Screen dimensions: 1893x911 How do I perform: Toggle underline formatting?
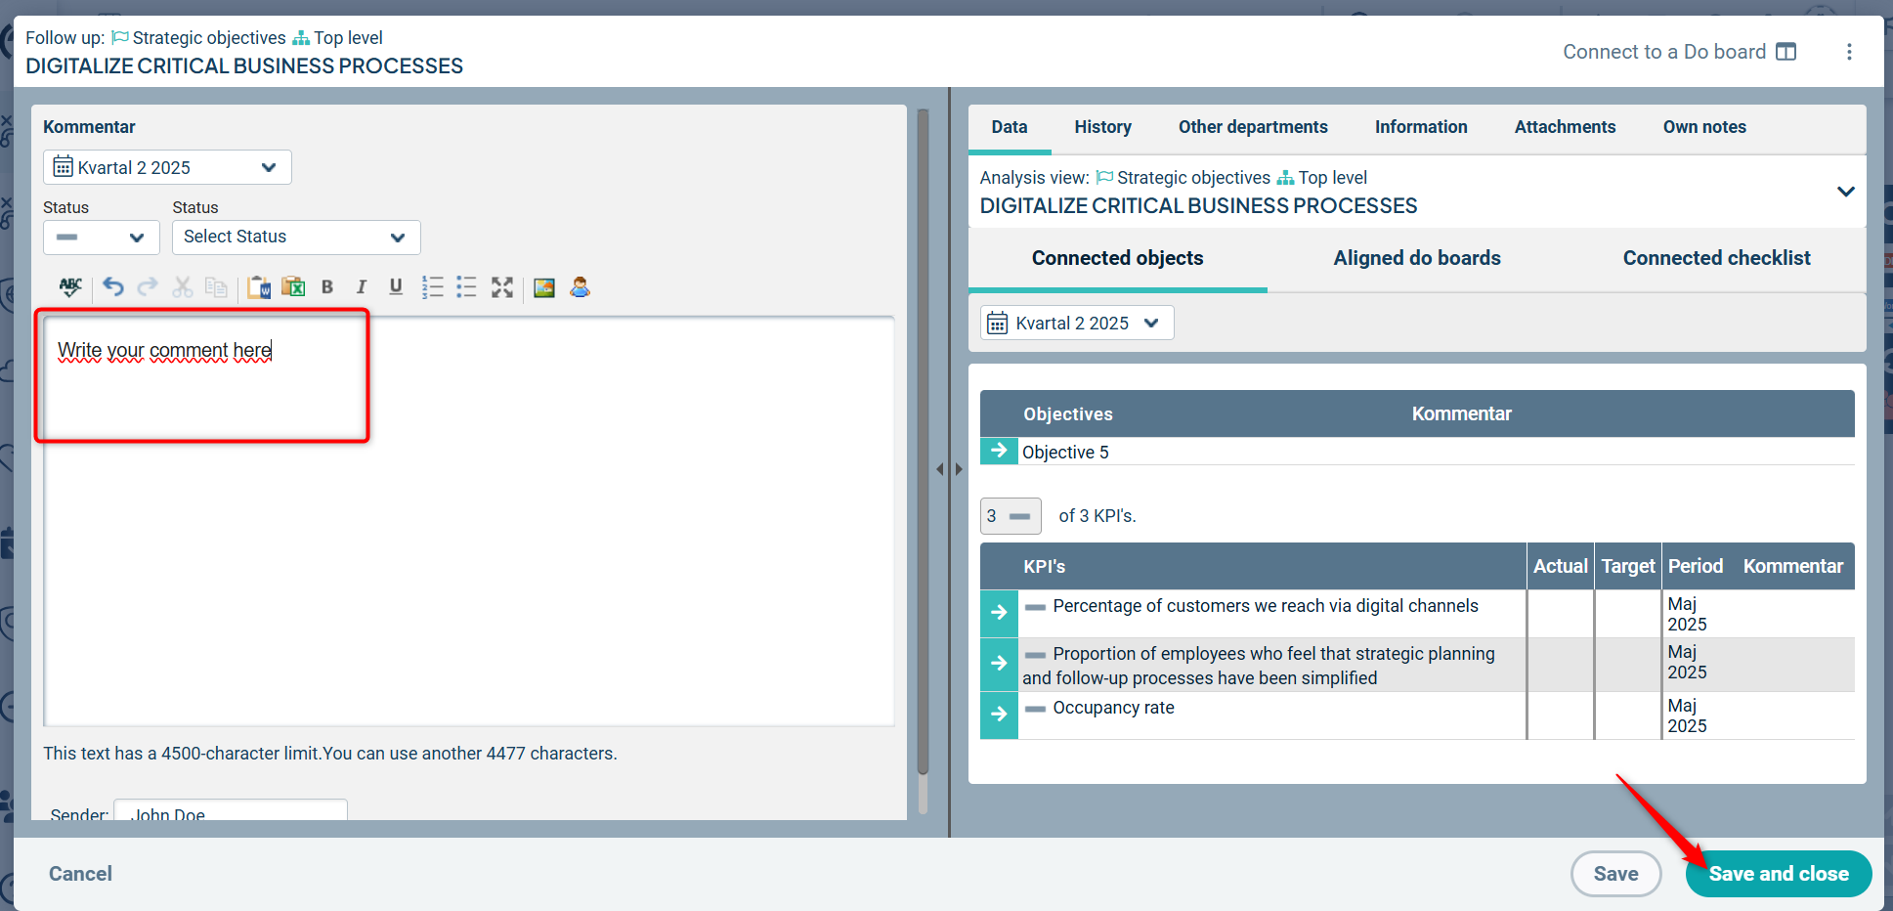[x=396, y=287]
